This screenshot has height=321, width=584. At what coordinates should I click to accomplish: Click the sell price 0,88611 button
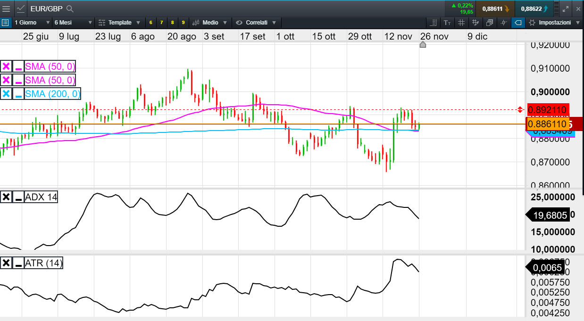click(x=495, y=8)
